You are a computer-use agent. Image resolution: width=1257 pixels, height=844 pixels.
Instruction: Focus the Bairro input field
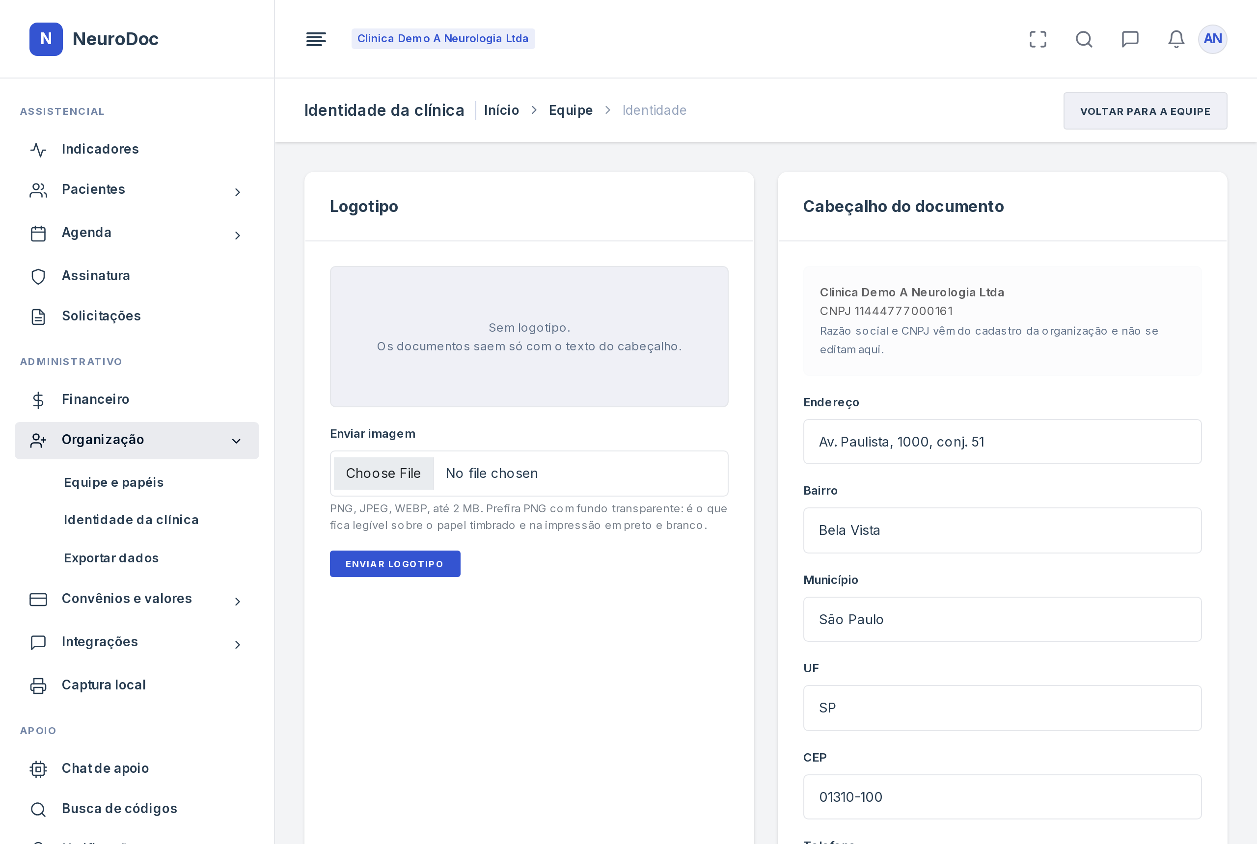pos(1002,530)
